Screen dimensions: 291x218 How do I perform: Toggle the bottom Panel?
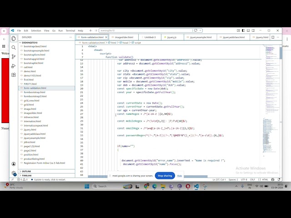pyautogui.click(x=248, y=30)
